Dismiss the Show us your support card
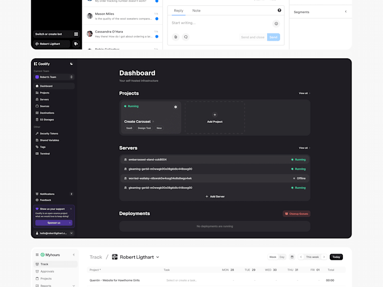 click(71, 209)
